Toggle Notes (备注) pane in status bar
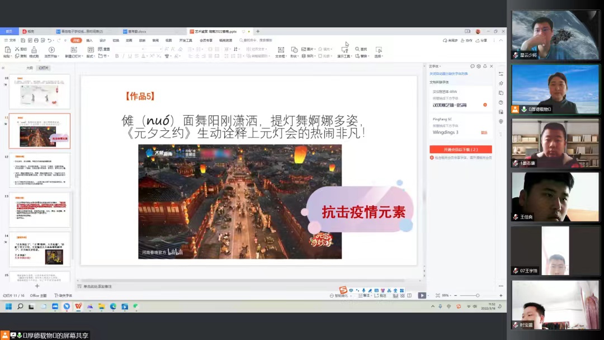Image resolution: width=604 pixels, height=340 pixels. coord(364,296)
